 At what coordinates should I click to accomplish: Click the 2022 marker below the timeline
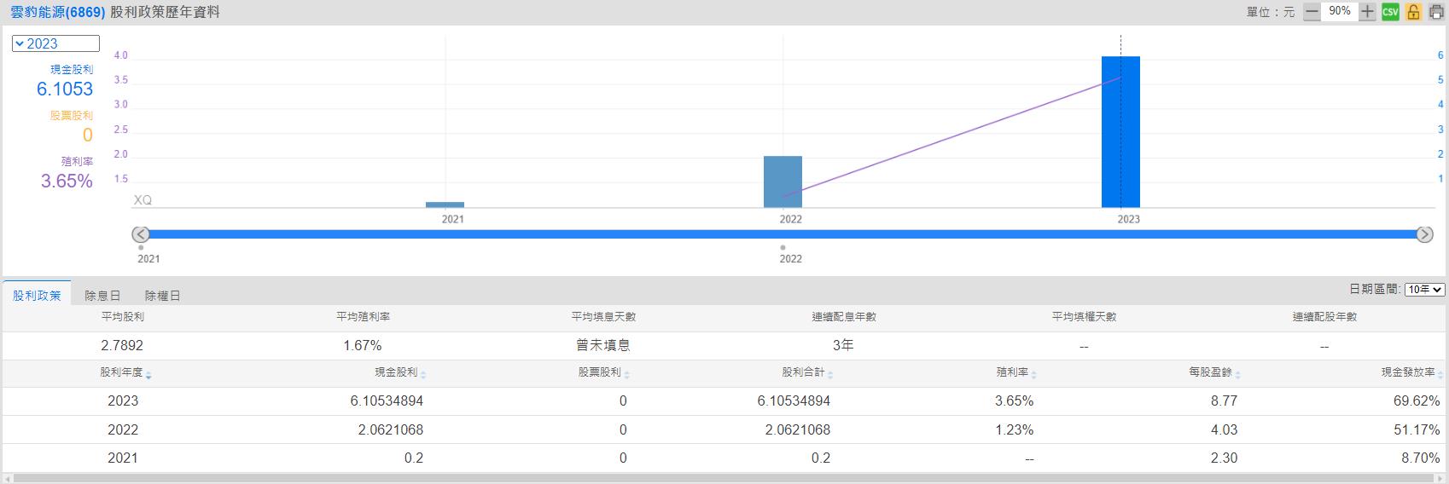coord(783,248)
